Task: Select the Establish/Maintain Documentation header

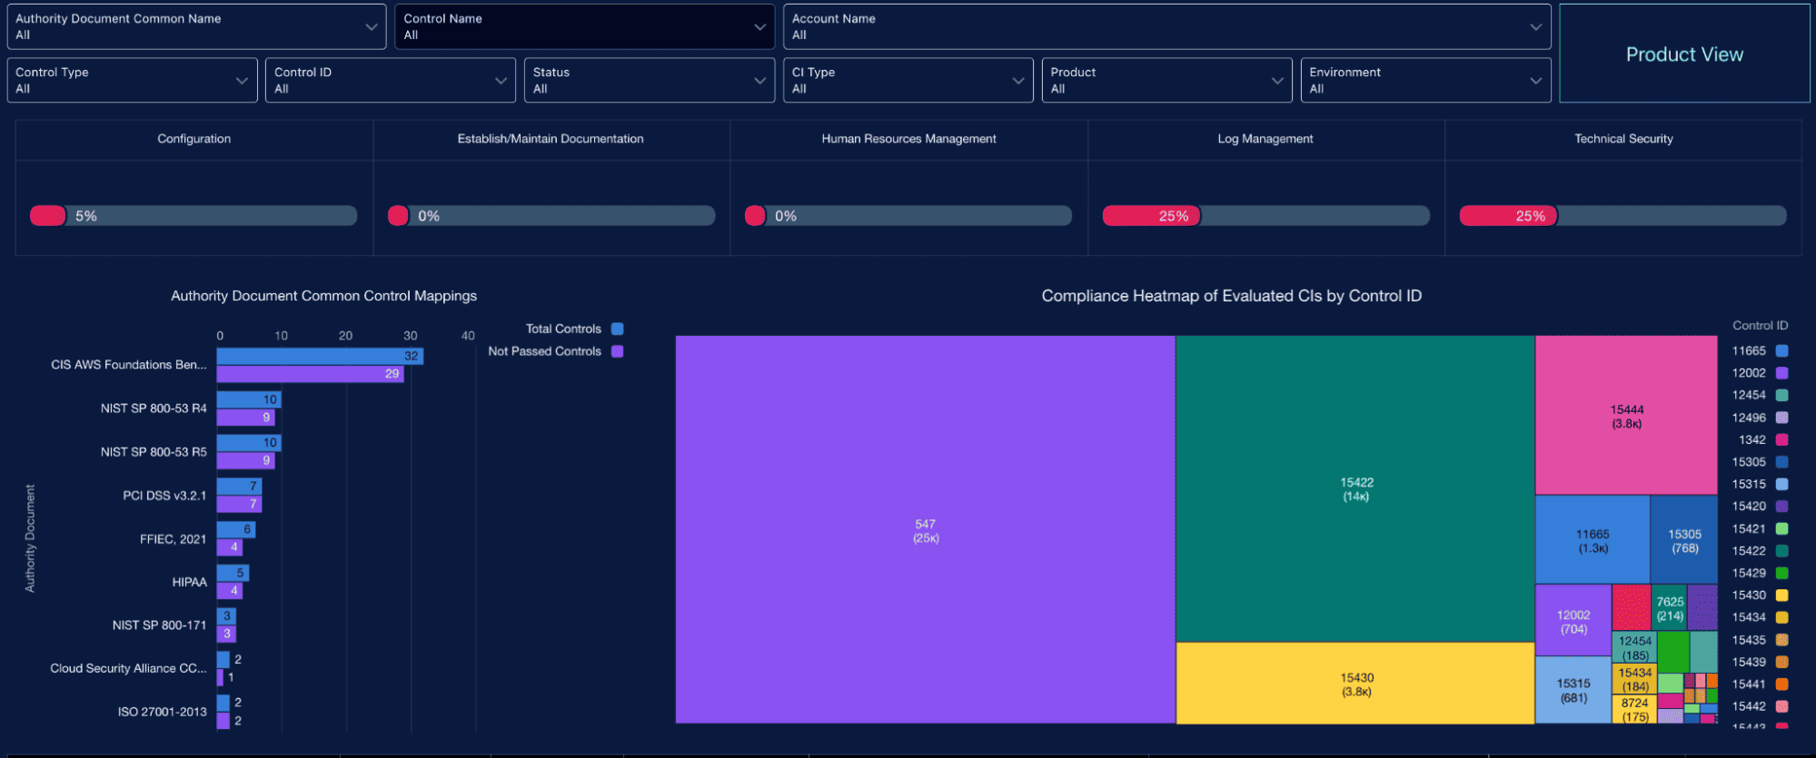Action: click(x=551, y=139)
